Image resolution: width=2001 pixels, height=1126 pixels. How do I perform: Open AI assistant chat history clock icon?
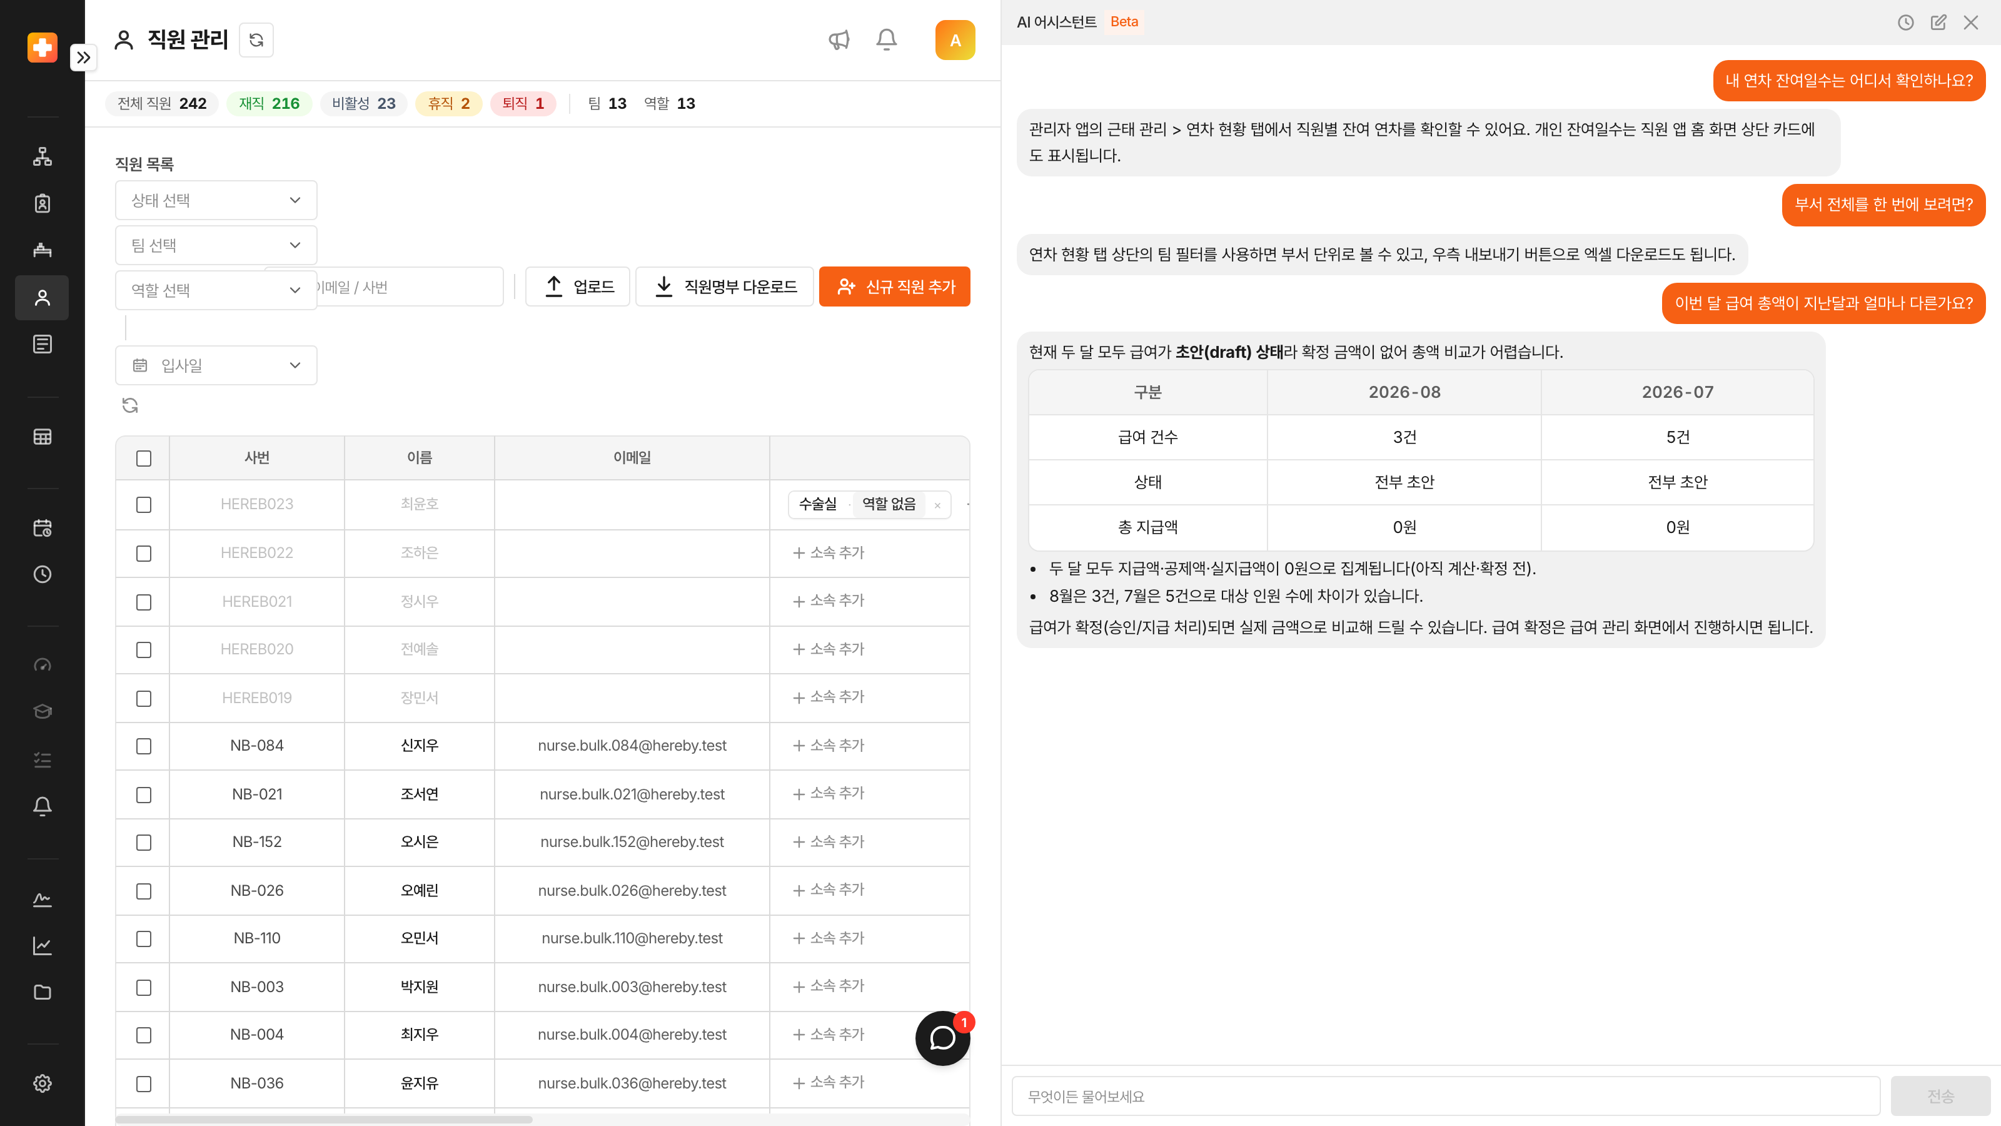1905,23
